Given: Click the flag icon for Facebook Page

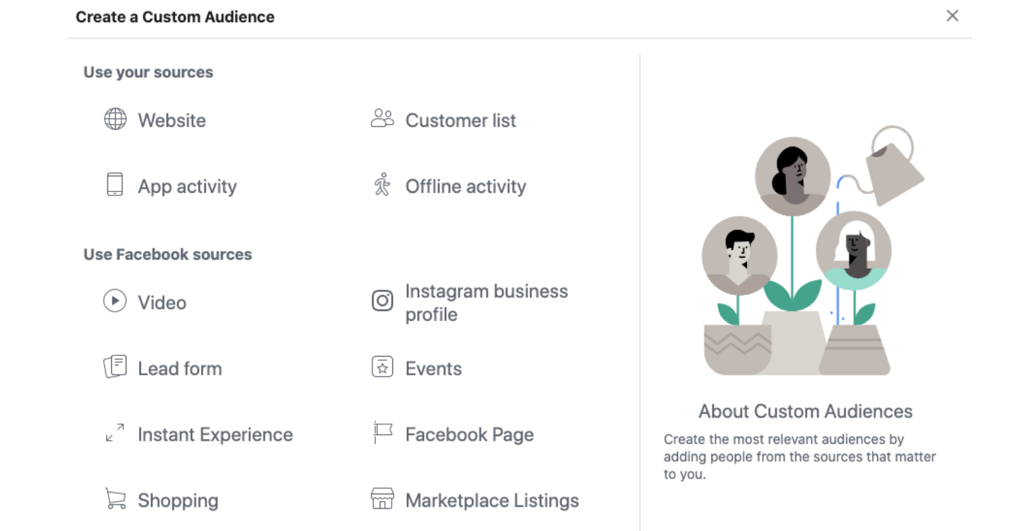Looking at the screenshot, I should [x=382, y=433].
